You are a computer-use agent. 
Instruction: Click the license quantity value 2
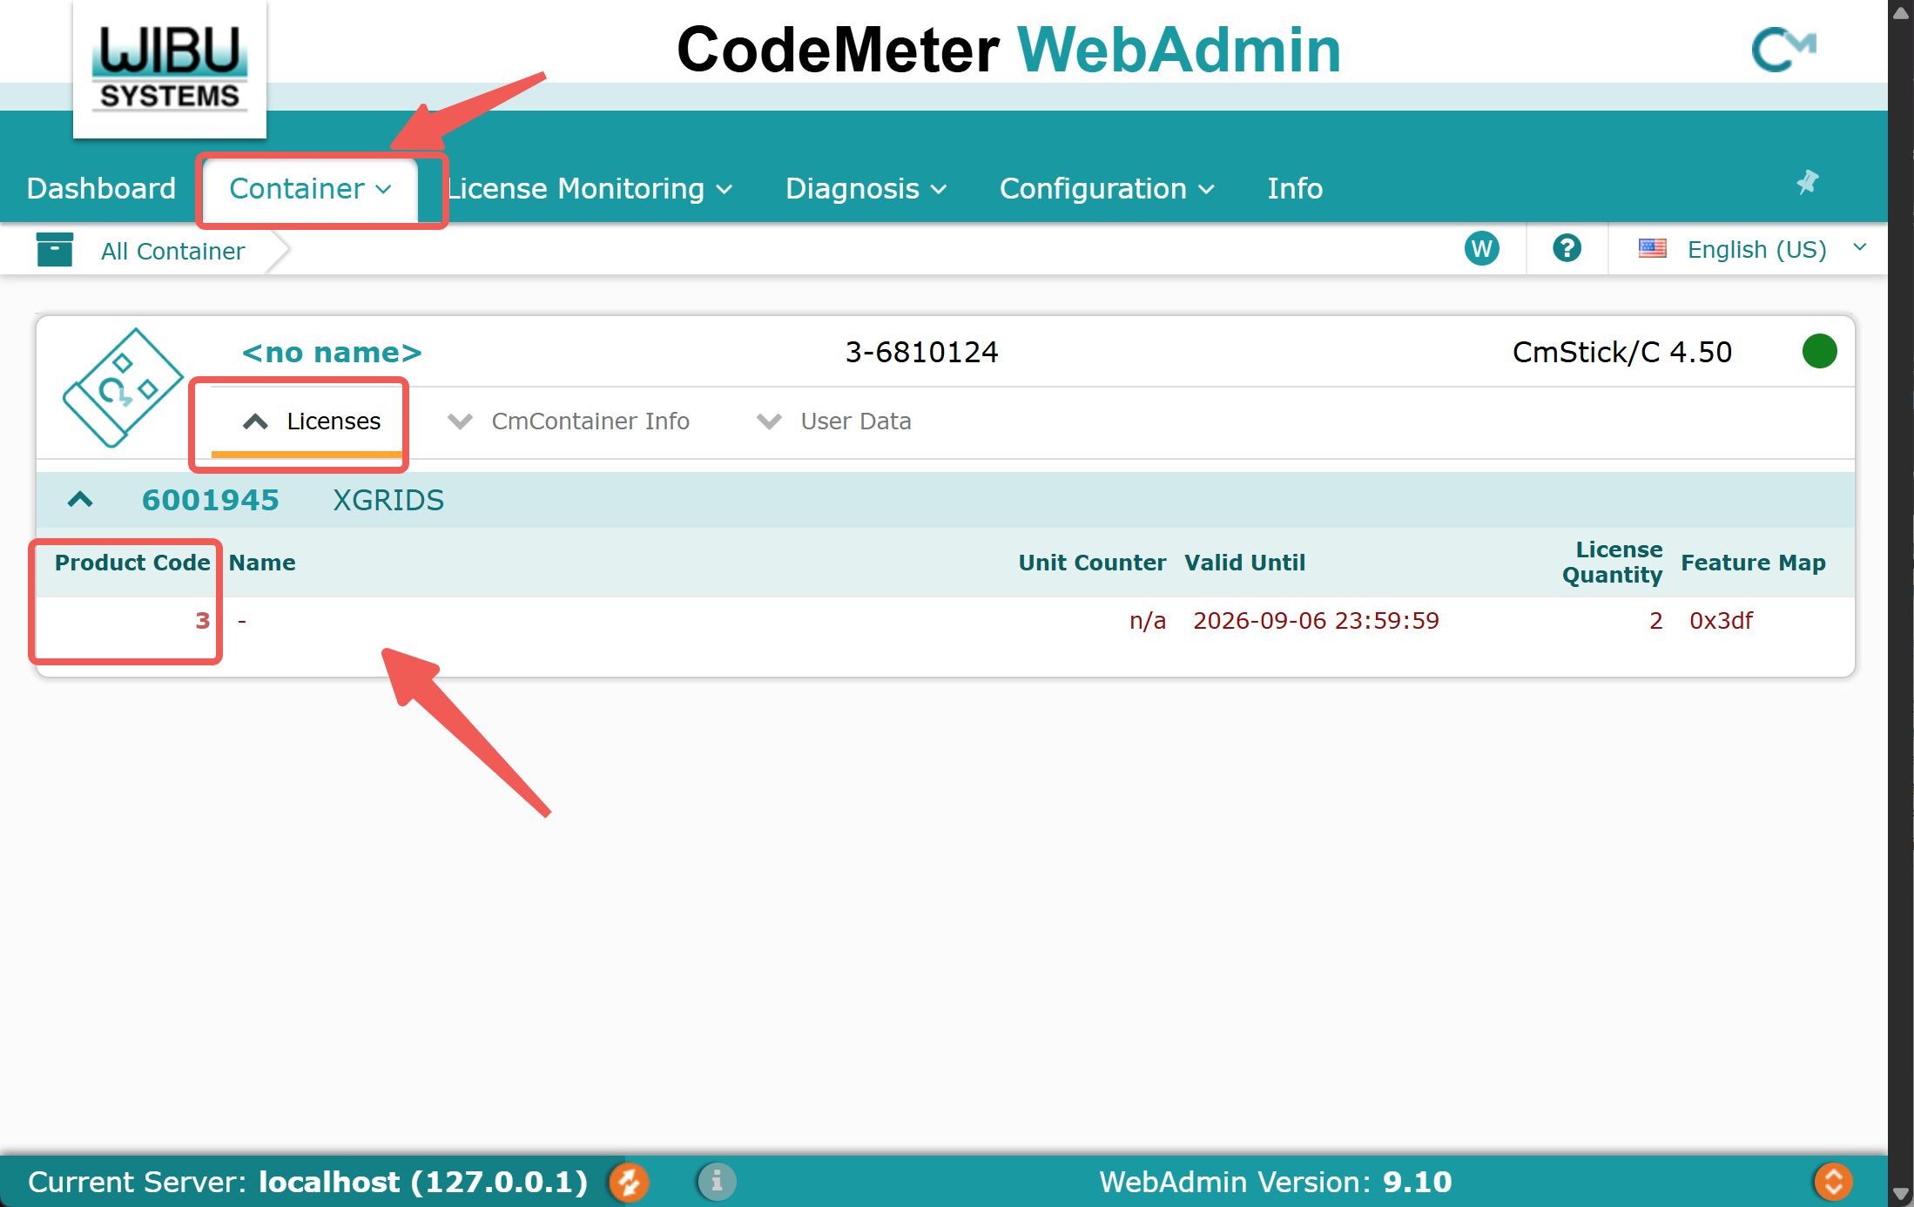tap(1655, 621)
